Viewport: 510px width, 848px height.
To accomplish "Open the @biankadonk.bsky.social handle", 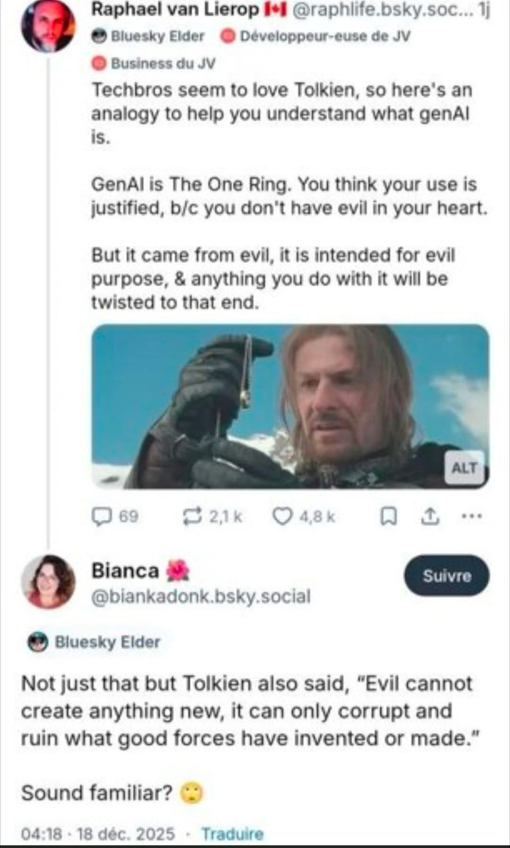I will 201,596.
